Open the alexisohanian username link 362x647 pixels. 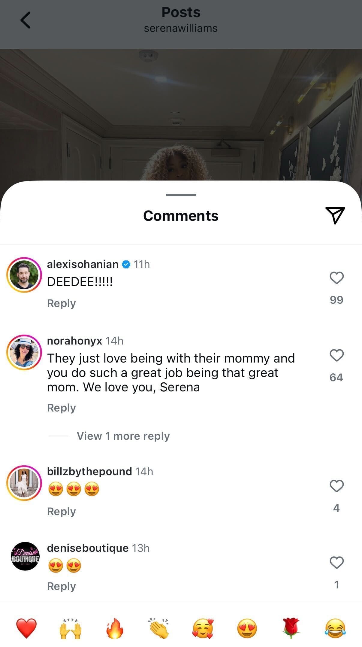tap(83, 264)
